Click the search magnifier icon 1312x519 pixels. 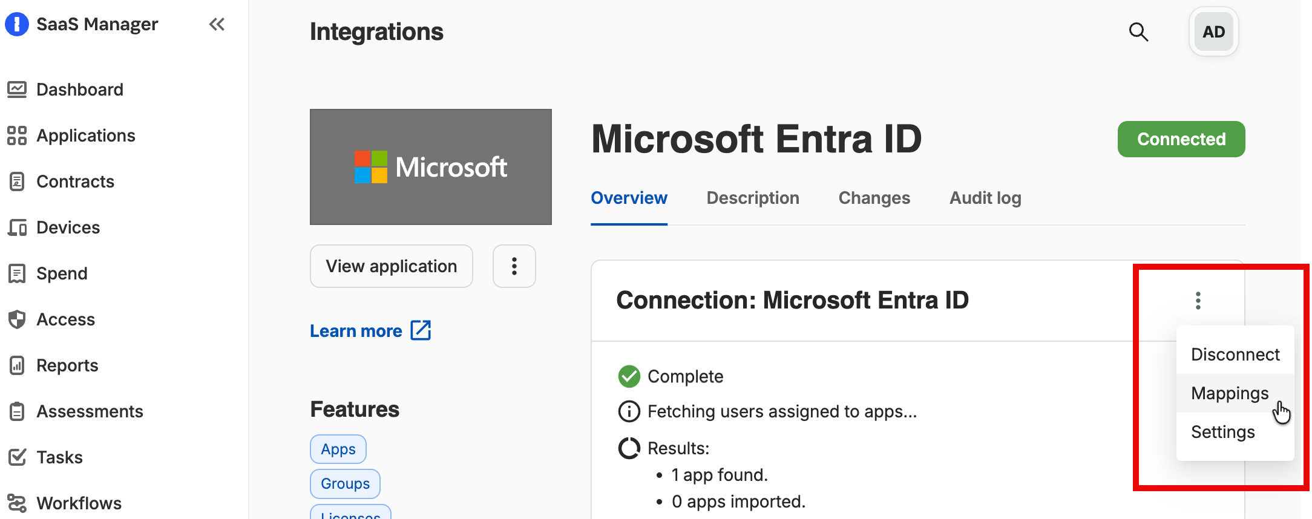point(1138,31)
